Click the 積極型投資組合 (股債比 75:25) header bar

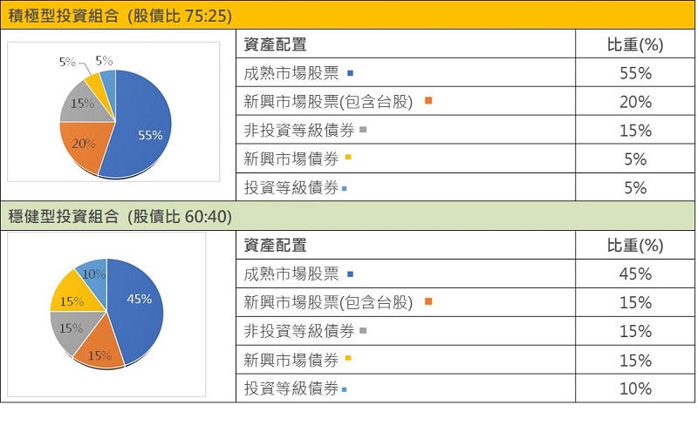(347, 15)
